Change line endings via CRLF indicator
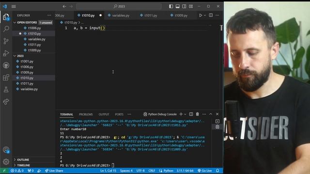The width and height of the screenshot is (310, 174). click(152, 171)
